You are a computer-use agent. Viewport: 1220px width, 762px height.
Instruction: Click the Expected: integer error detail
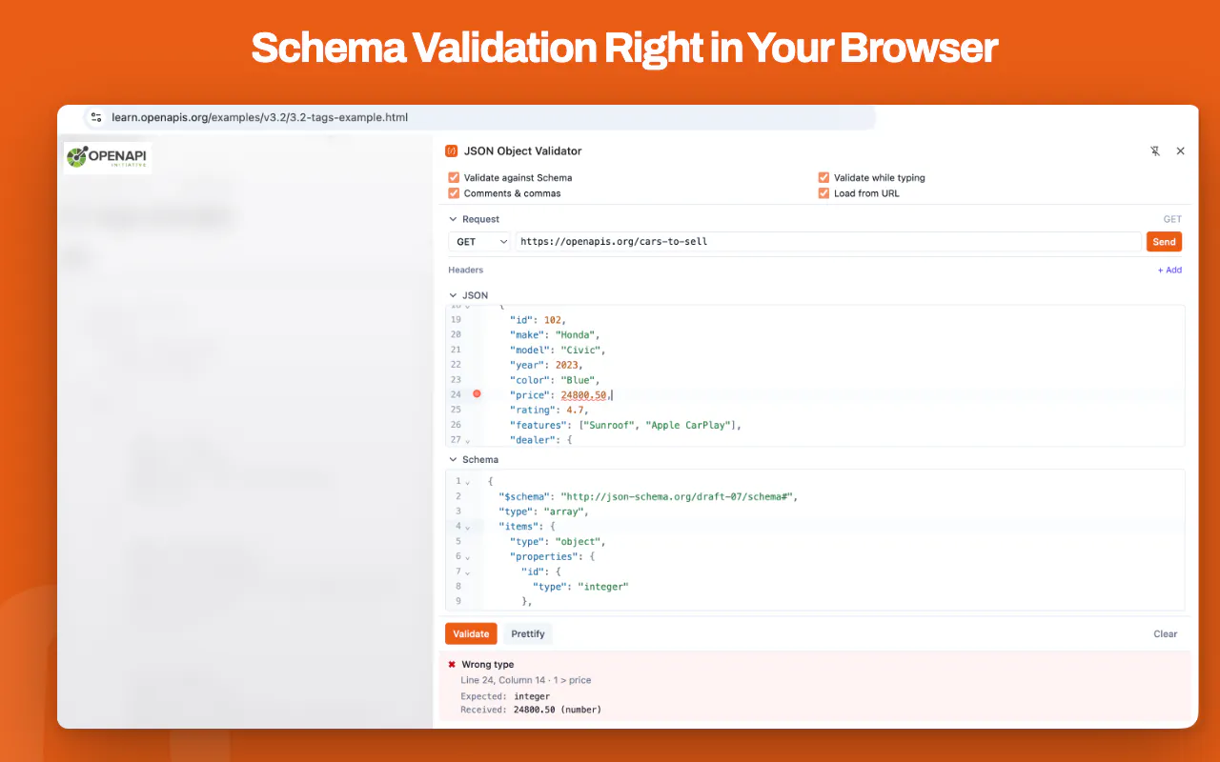pos(507,696)
